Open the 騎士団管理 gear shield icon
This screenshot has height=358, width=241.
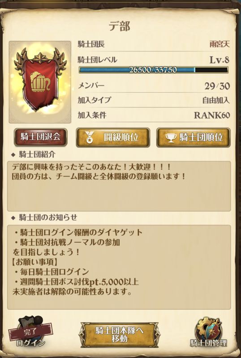pos(209,331)
